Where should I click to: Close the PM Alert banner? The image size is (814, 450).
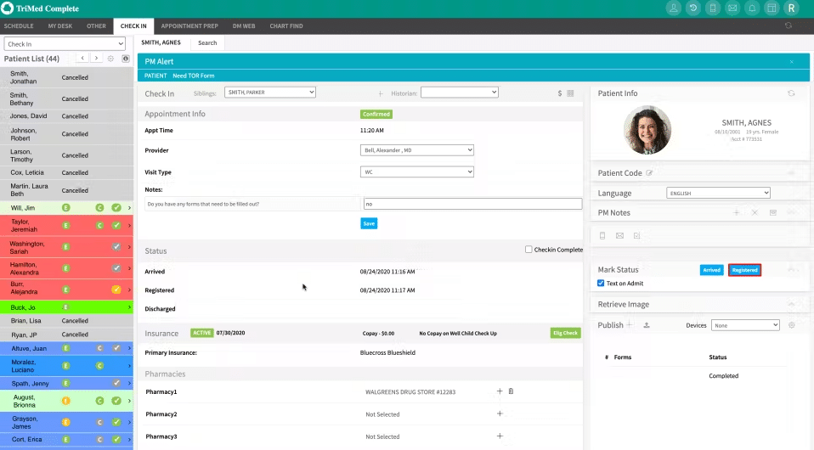coord(792,62)
